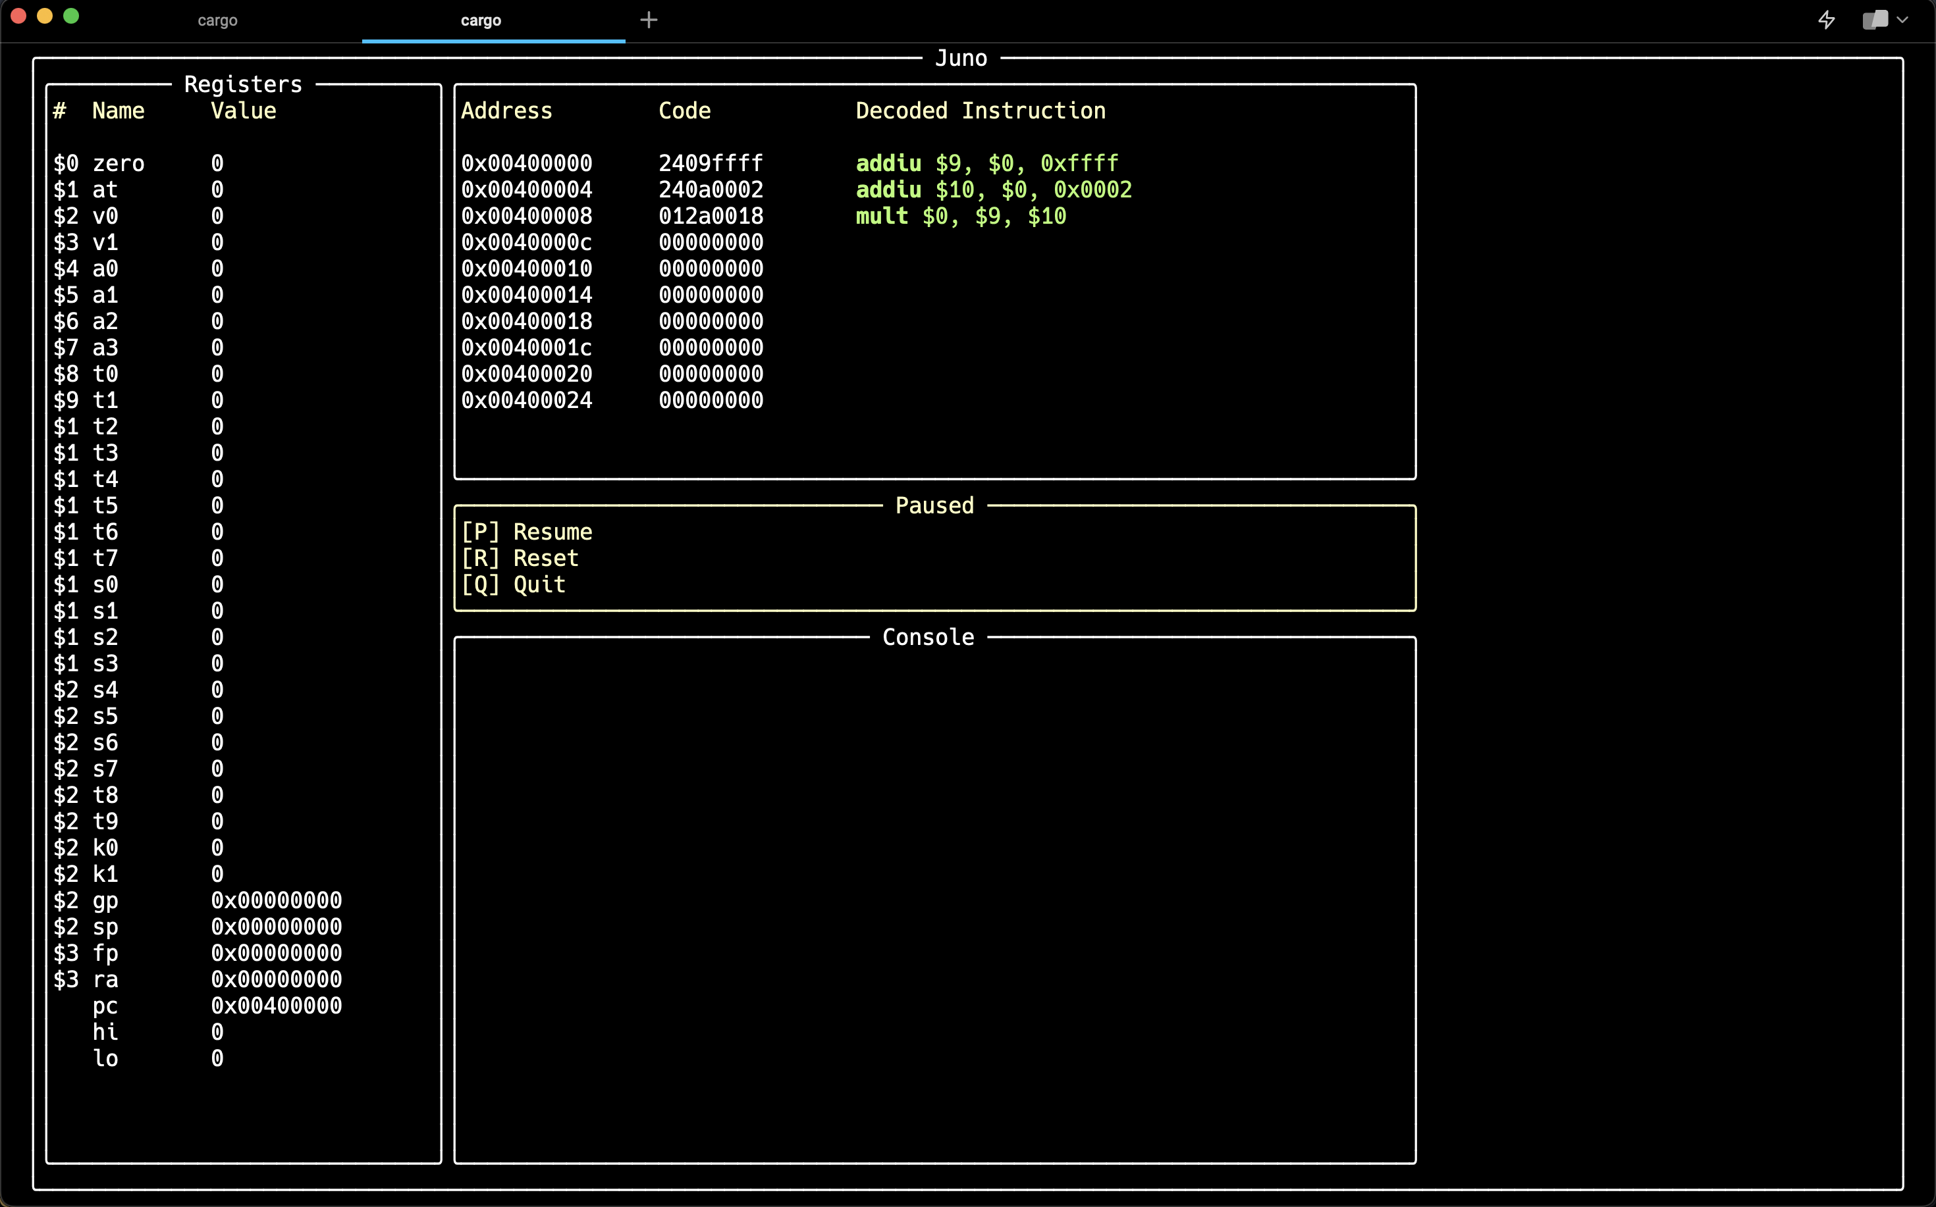Click the red close window button
The width and height of the screenshot is (1936, 1207).
tap(18, 16)
